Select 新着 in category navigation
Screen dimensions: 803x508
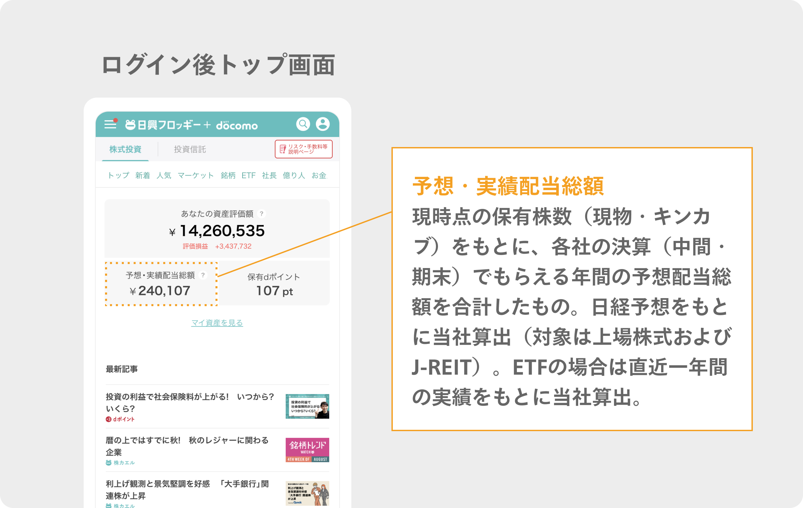coord(143,175)
